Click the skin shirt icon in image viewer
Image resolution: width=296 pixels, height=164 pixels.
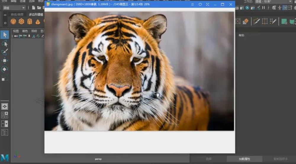click(x=200, y=4)
